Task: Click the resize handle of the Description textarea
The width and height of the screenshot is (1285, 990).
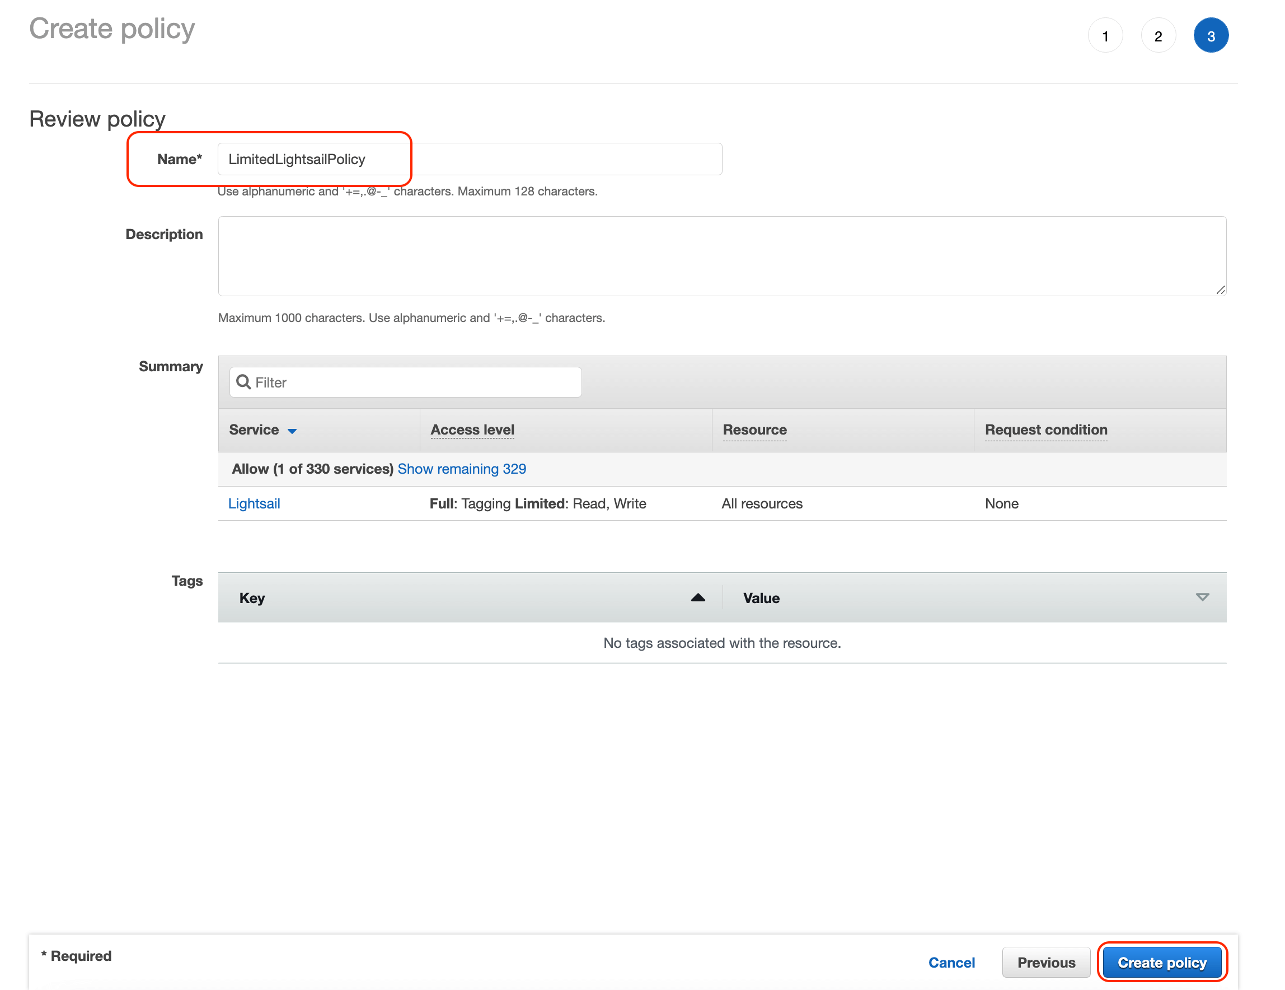Action: click(x=1220, y=289)
